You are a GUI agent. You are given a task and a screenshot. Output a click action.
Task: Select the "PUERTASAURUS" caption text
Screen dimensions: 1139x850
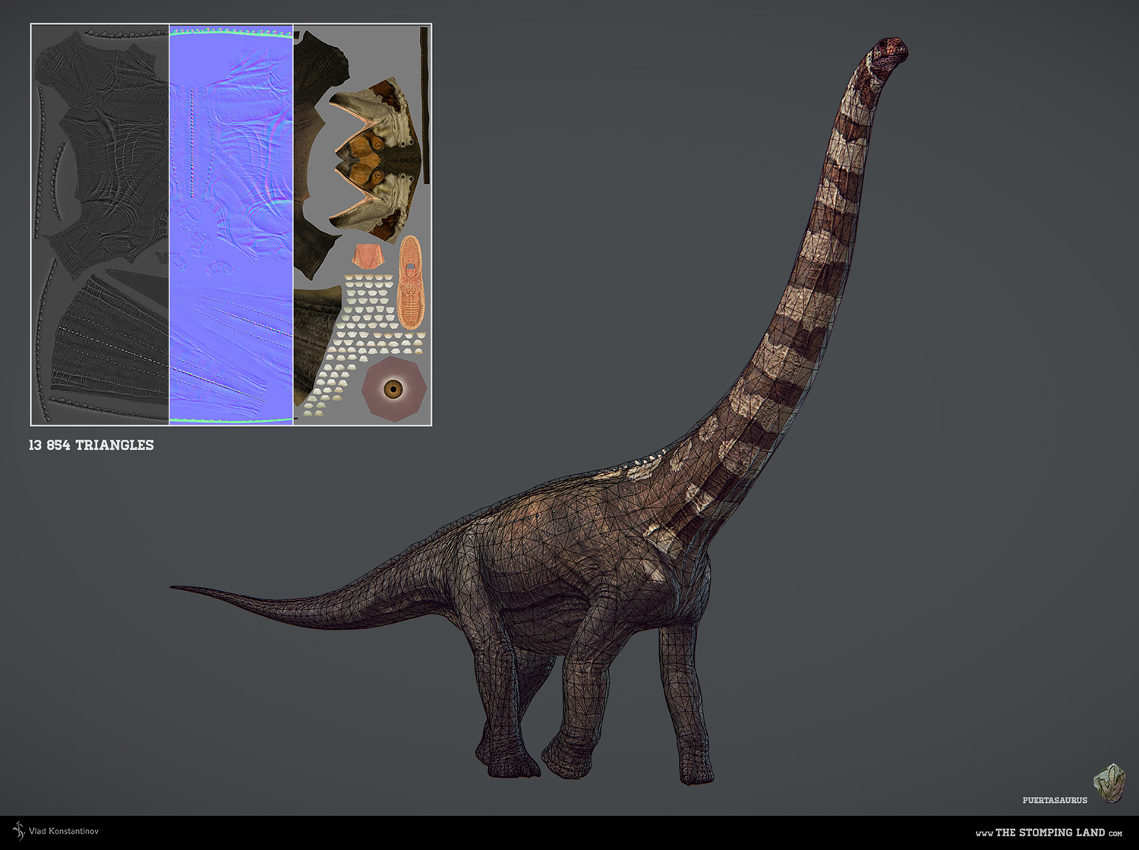point(1055,800)
